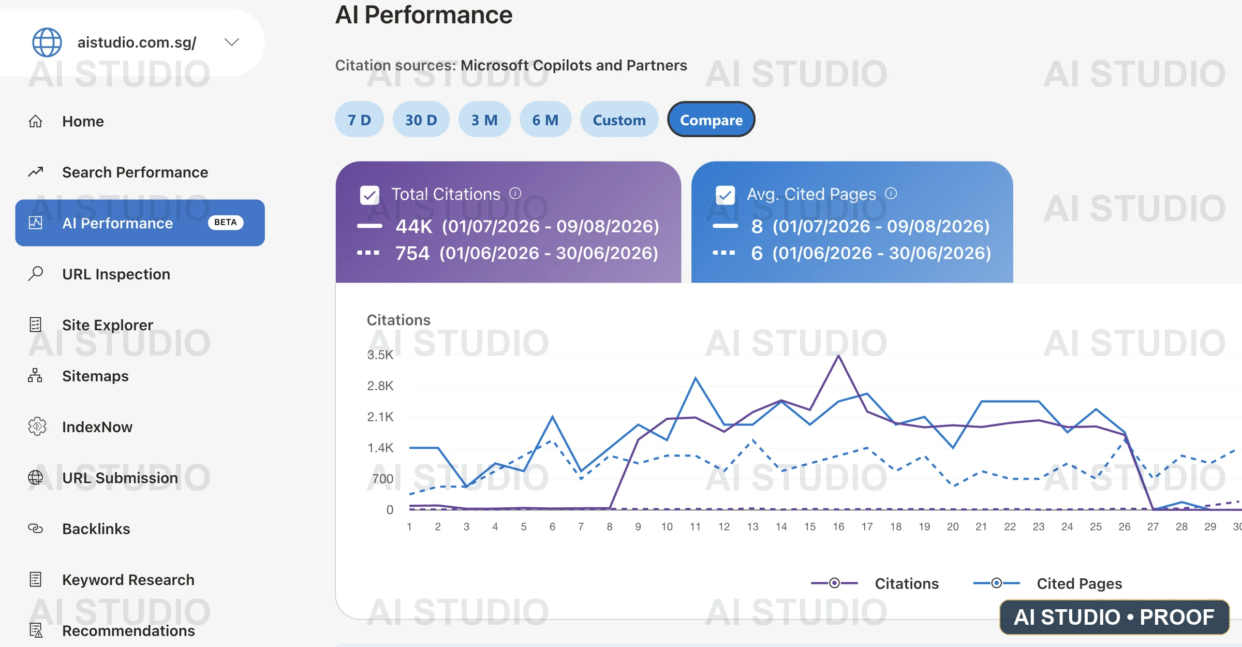Choose the Custom date range

(619, 120)
